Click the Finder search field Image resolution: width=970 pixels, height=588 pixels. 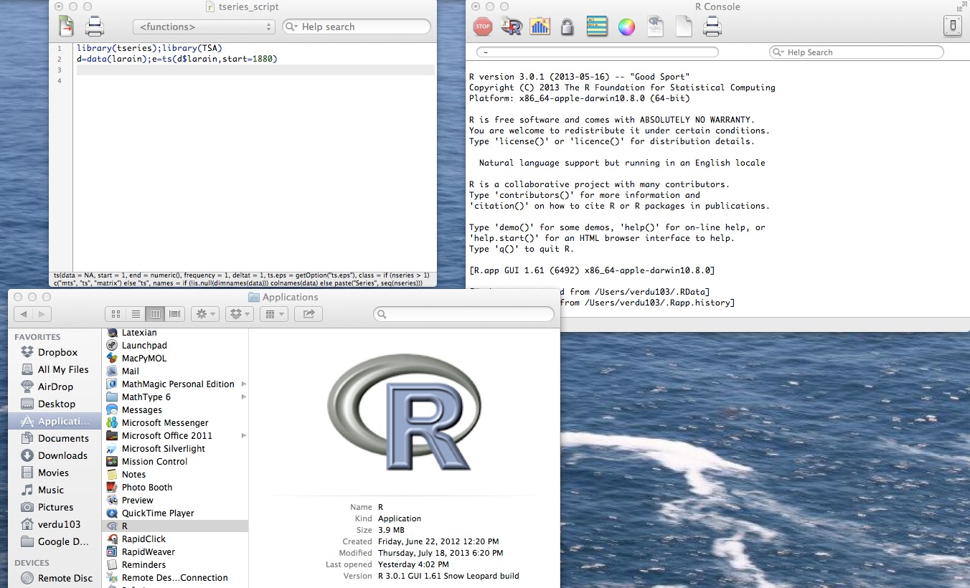[x=463, y=314]
